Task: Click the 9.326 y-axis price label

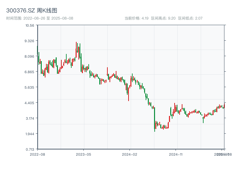Action: pos(30,41)
